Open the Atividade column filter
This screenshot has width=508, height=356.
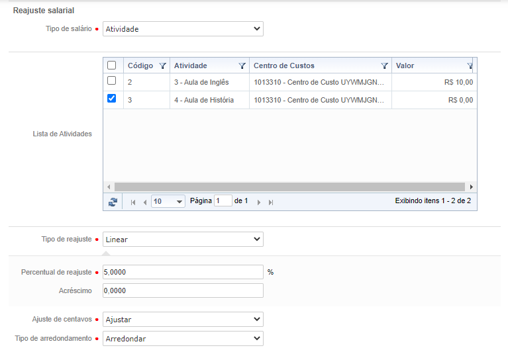coord(242,66)
